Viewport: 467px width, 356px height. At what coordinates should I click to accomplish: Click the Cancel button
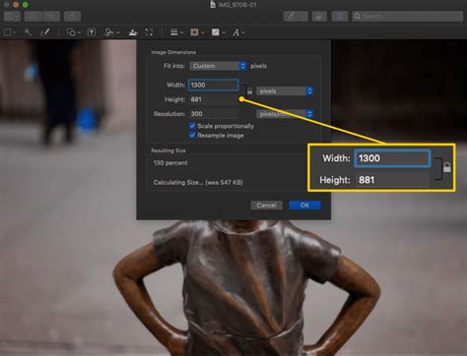pos(266,206)
